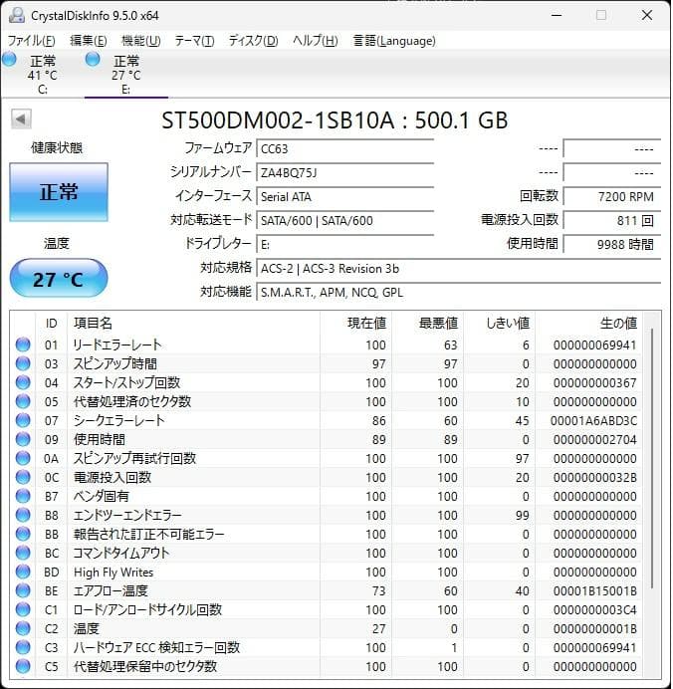Click the standard field ACS-2 | ACS-3 Revision 3b
673x689 pixels.
click(459, 268)
